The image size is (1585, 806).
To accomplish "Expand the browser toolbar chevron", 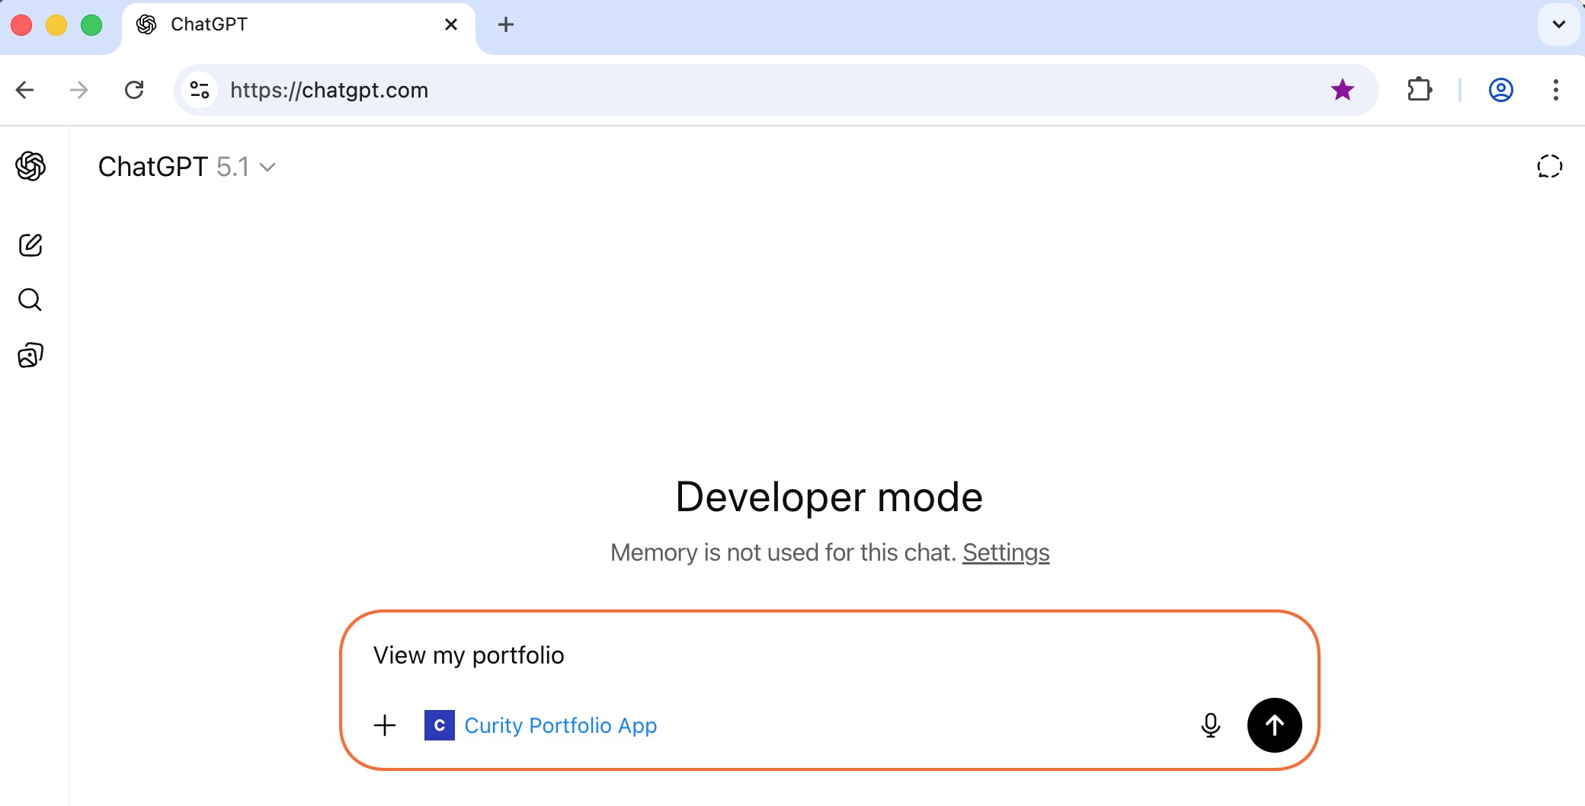I will (1559, 24).
